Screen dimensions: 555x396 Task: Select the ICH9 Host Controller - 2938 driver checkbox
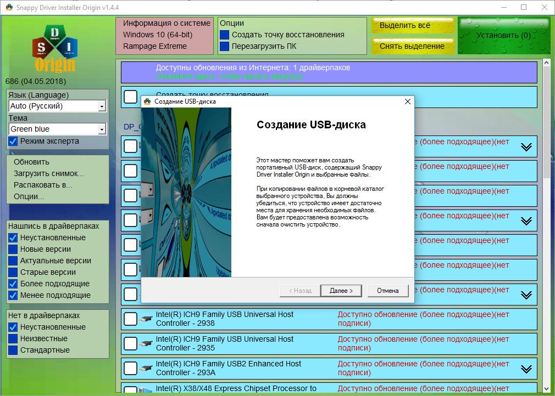(x=131, y=319)
